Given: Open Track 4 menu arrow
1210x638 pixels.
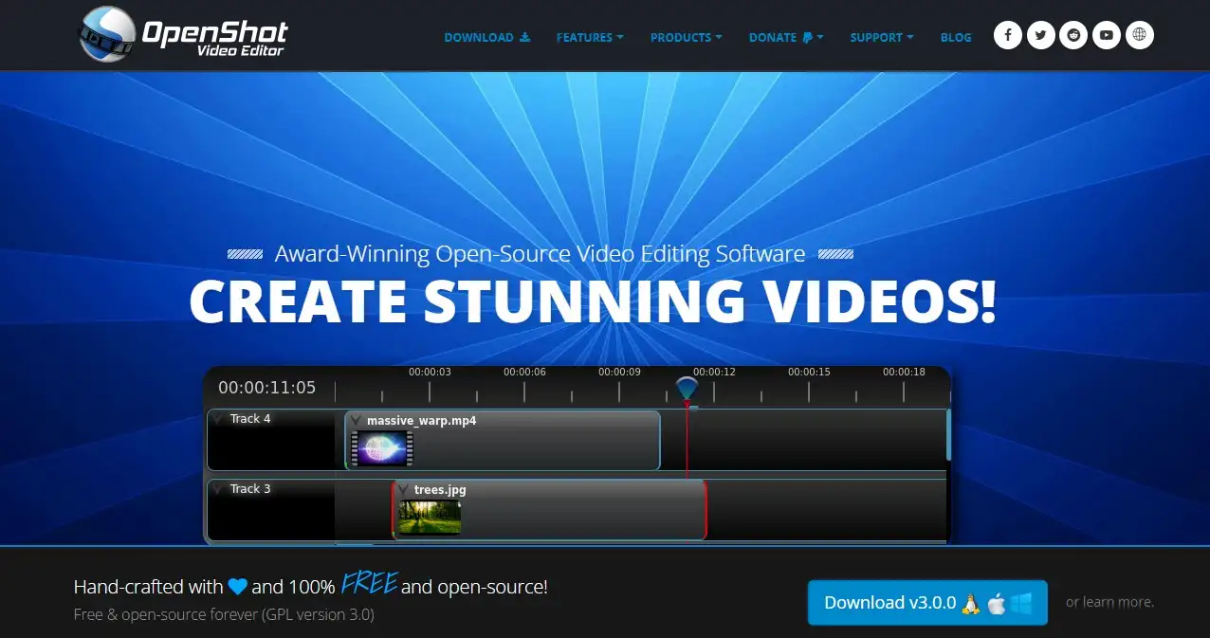Looking at the screenshot, I should tap(218, 419).
